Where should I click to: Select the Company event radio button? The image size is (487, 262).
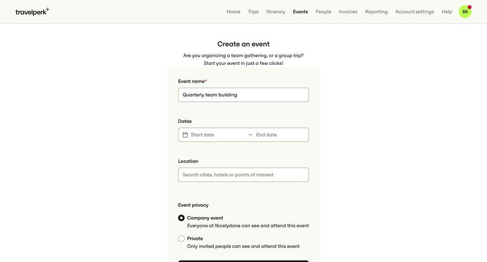[181, 218]
